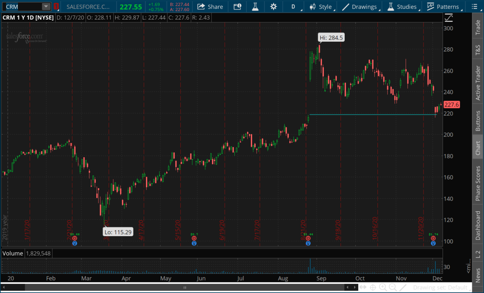Open the flask analysis tools icon
The width and height of the screenshot is (484, 293).
coord(255,6)
